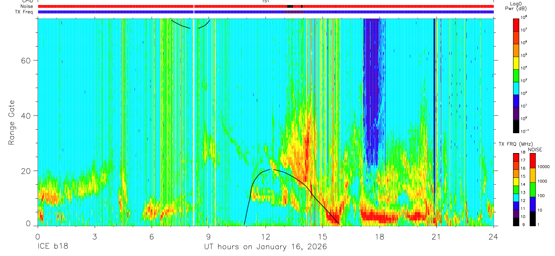Click the black arched curve in the plot
555x256 pixels.
point(292,197)
